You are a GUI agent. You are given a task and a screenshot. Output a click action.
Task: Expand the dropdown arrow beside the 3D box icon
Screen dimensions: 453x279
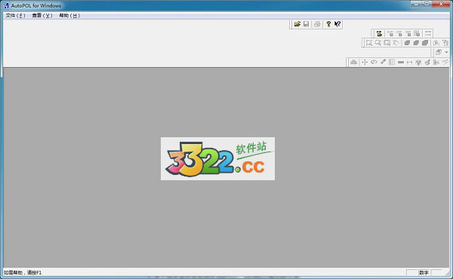(447, 52)
